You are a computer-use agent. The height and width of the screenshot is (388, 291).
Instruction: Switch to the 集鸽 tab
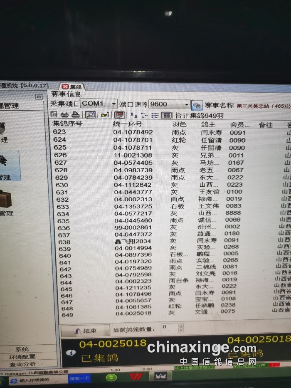(72, 87)
